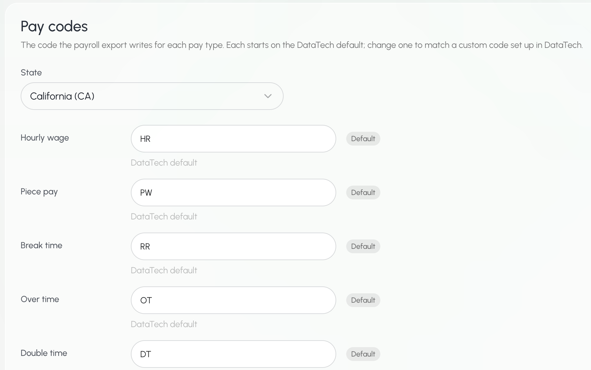Click the Default badge beside Piece pay
The height and width of the screenshot is (370, 591).
tap(363, 193)
